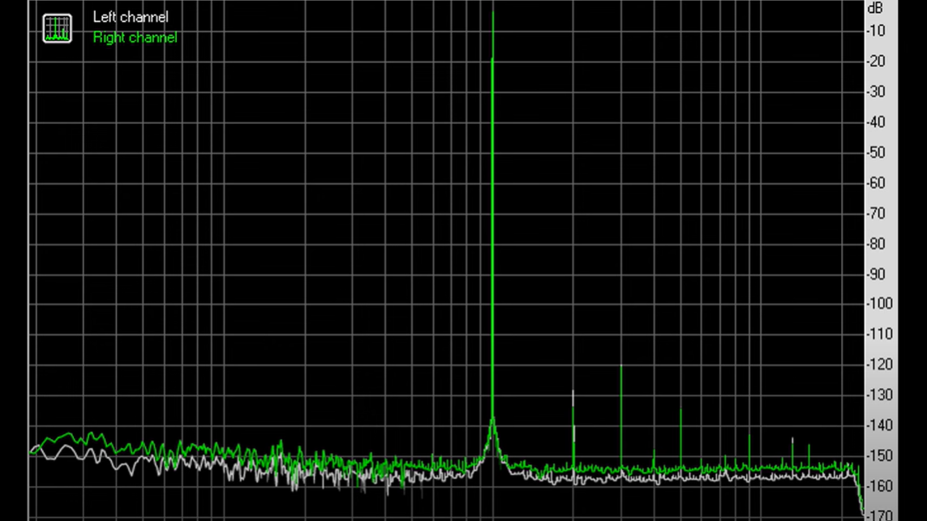The height and width of the screenshot is (521, 927).
Task: Click the harmonic peak tip reaching -120 dB
Action: [x=621, y=367]
